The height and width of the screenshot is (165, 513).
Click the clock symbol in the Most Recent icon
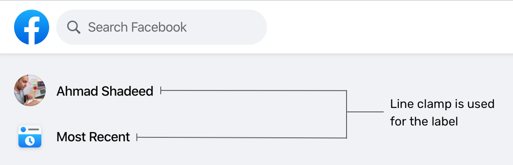point(30,140)
